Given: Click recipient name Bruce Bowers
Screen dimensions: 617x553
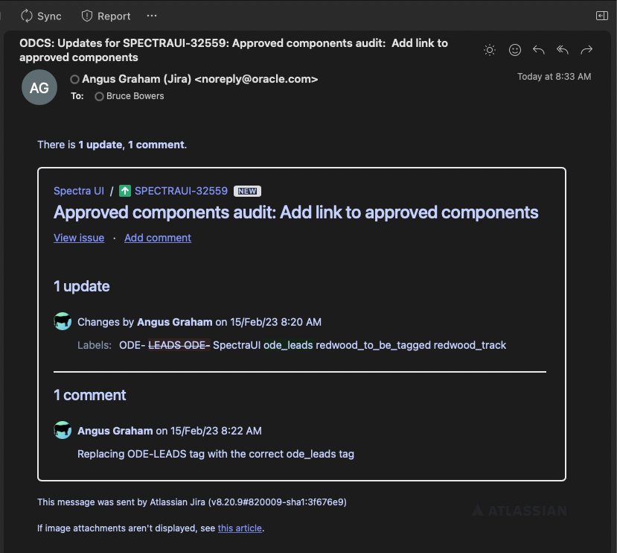Looking at the screenshot, I should coord(135,96).
